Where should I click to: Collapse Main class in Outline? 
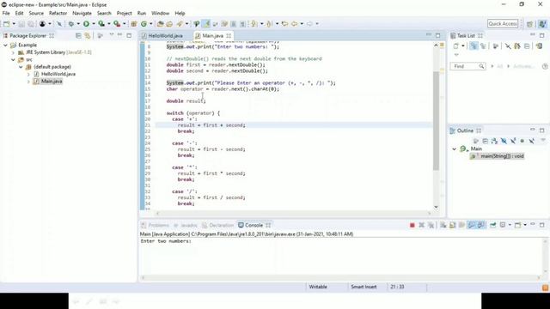click(x=455, y=148)
